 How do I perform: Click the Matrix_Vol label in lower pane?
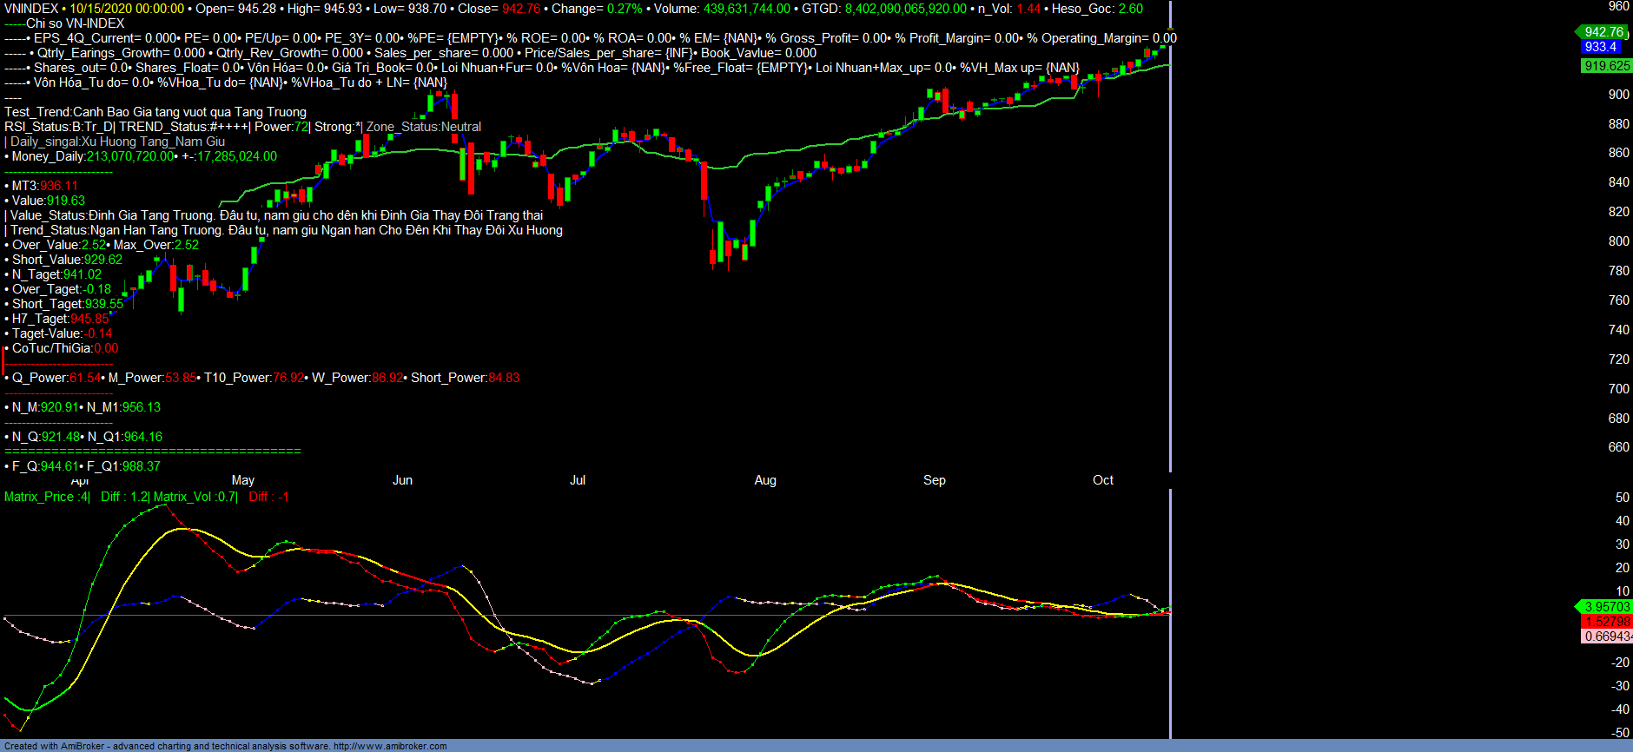[x=182, y=497]
